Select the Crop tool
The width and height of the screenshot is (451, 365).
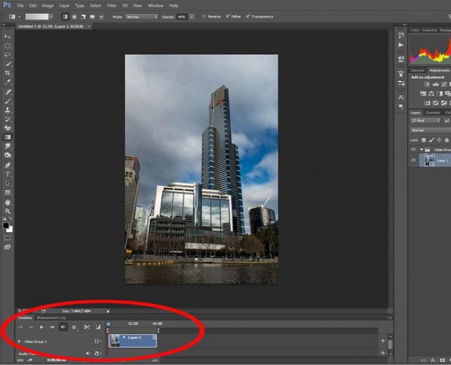(x=8, y=73)
